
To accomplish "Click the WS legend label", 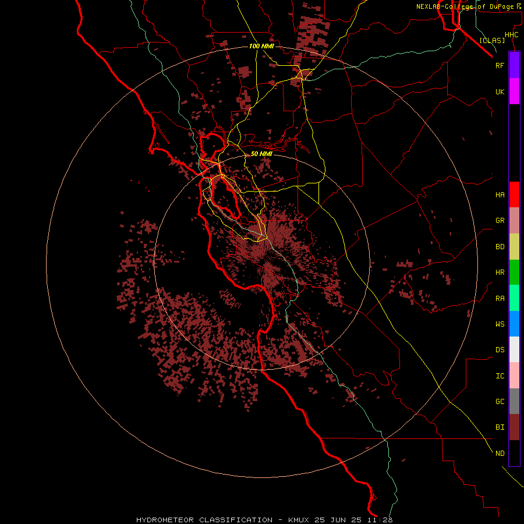I will click(x=500, y=324).
